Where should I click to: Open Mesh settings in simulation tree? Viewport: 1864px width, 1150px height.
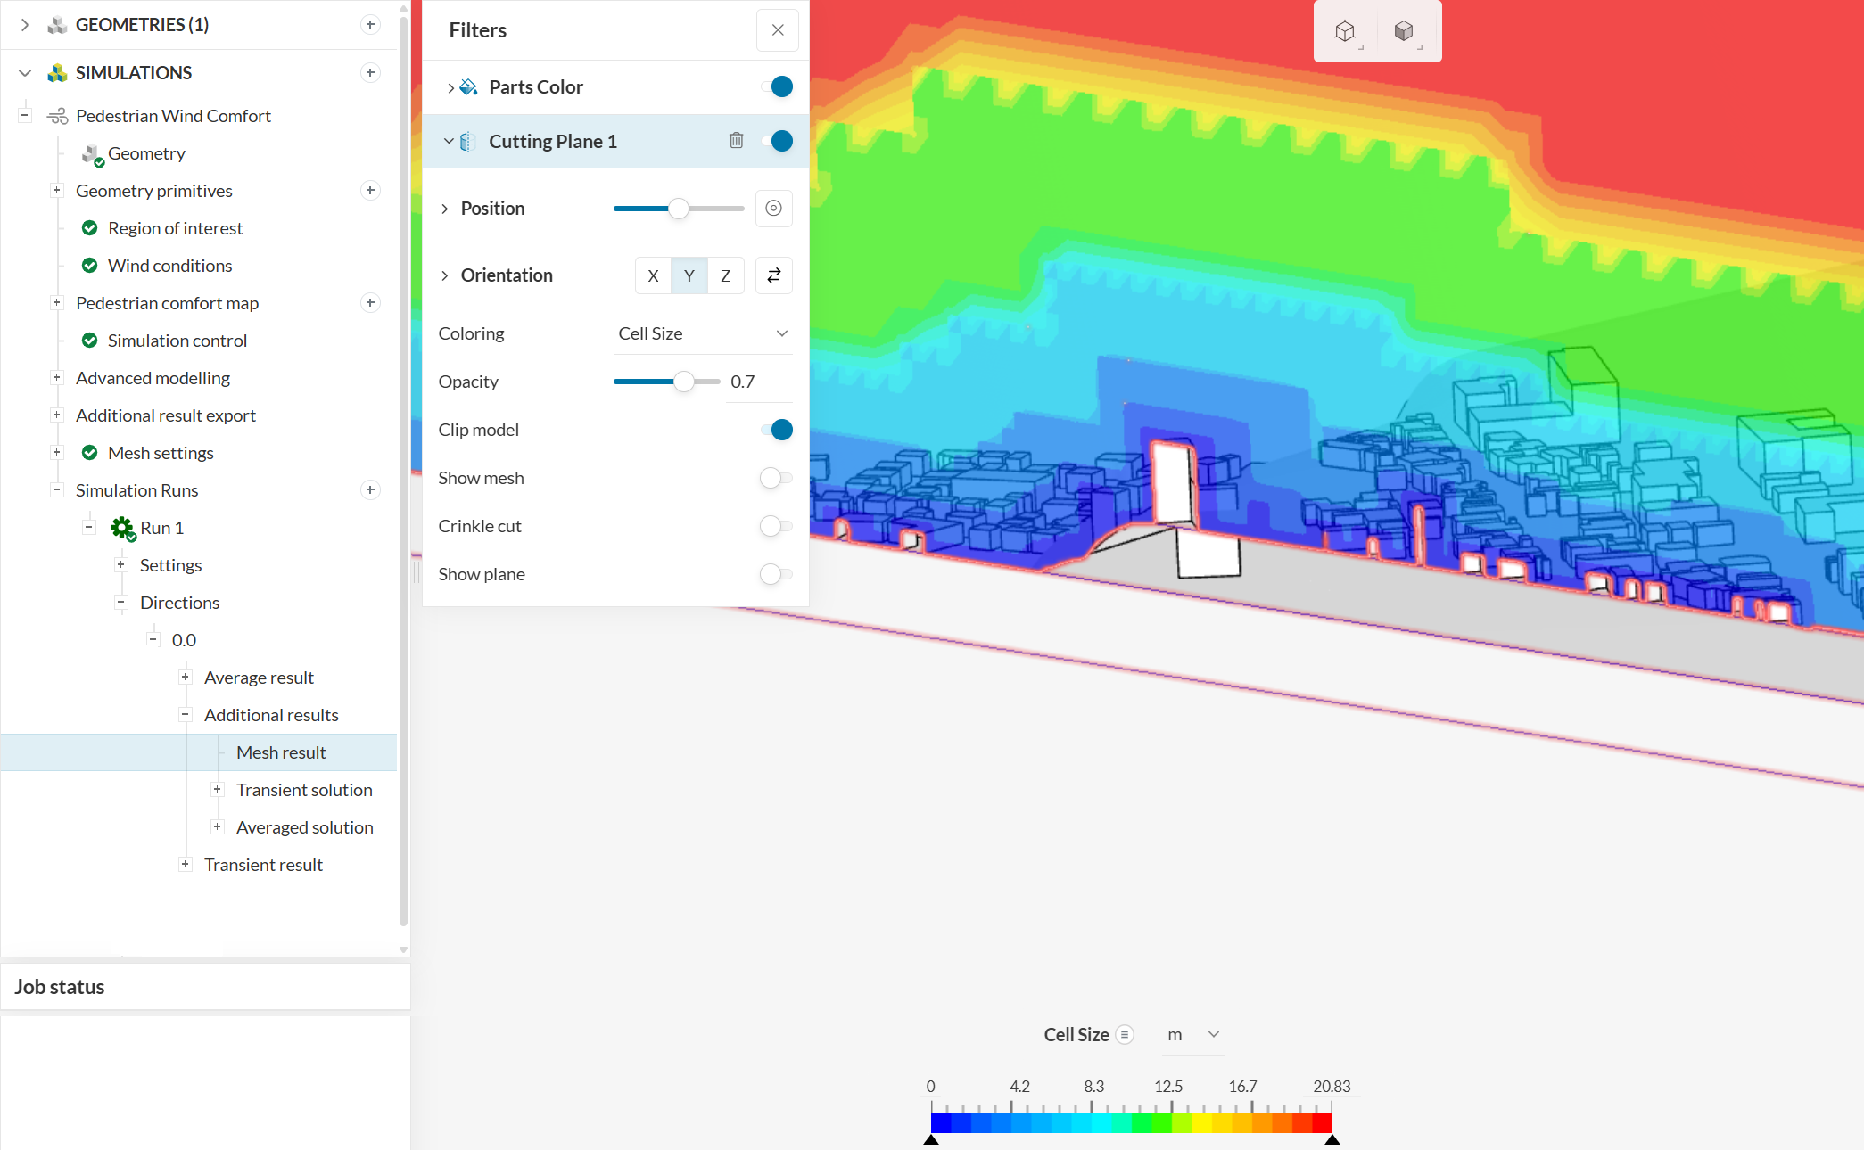pos(161,453)
